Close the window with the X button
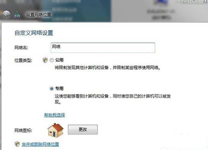This screenshot has width=208, height=150. (204, 1)
